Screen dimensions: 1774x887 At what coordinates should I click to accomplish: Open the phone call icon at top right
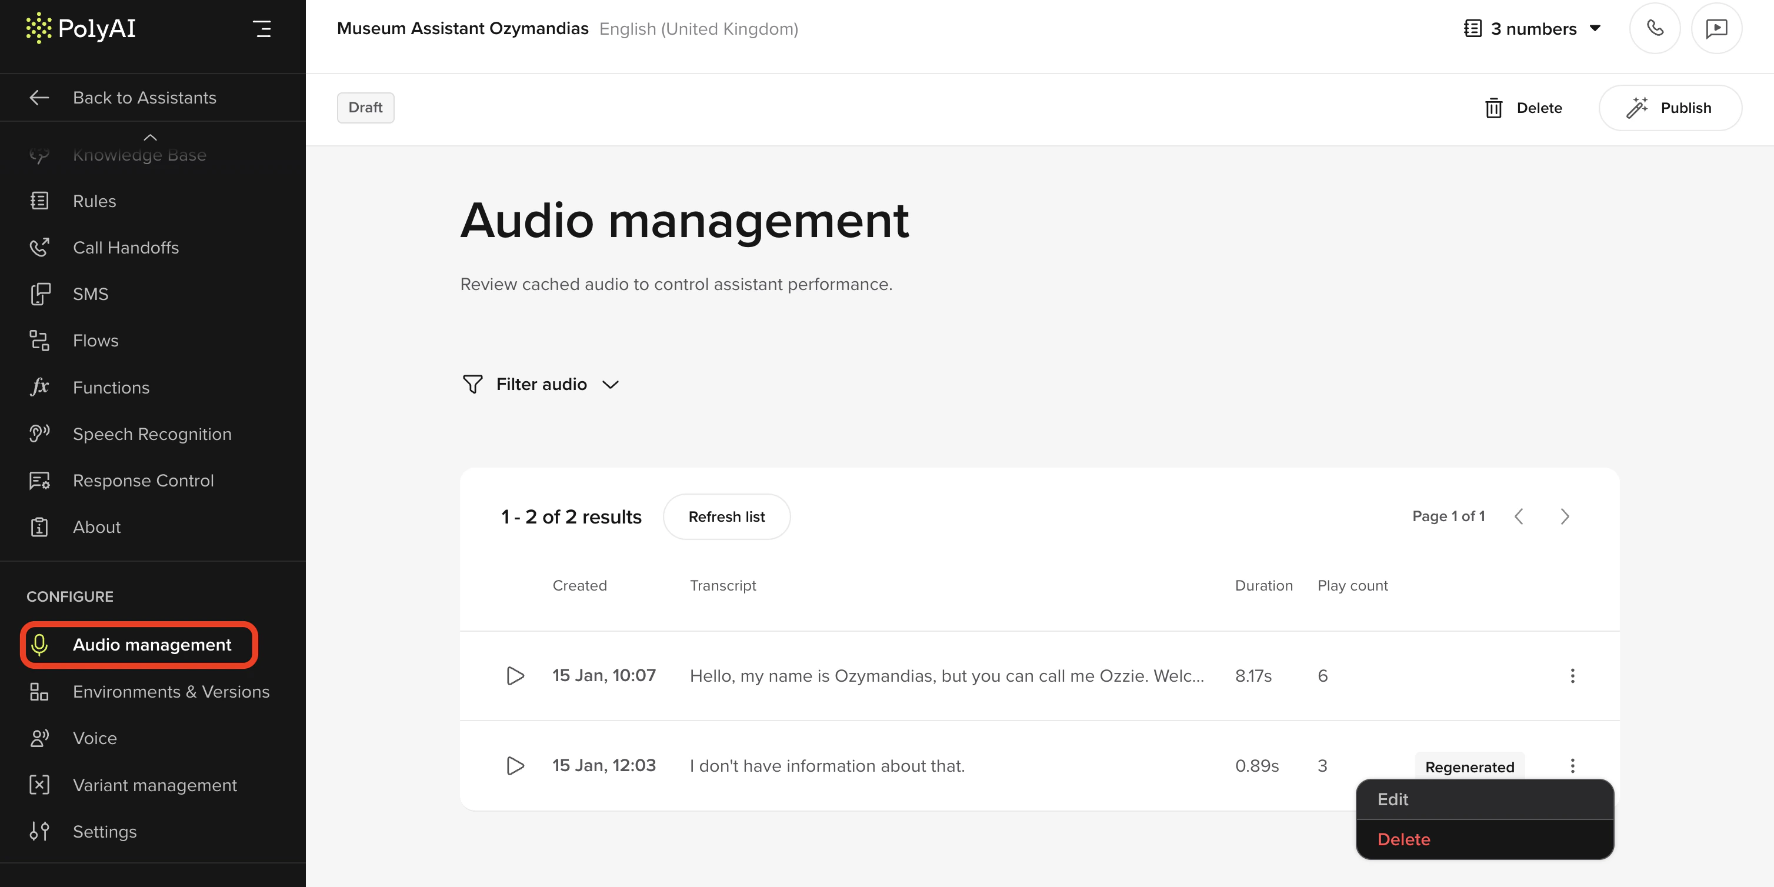click(1655, 28)
